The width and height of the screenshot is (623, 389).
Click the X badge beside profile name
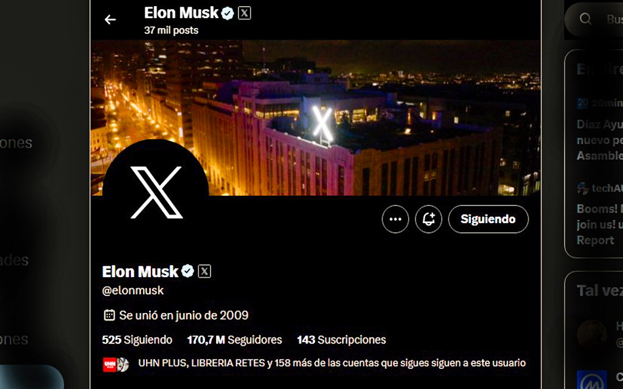[204, 272]
